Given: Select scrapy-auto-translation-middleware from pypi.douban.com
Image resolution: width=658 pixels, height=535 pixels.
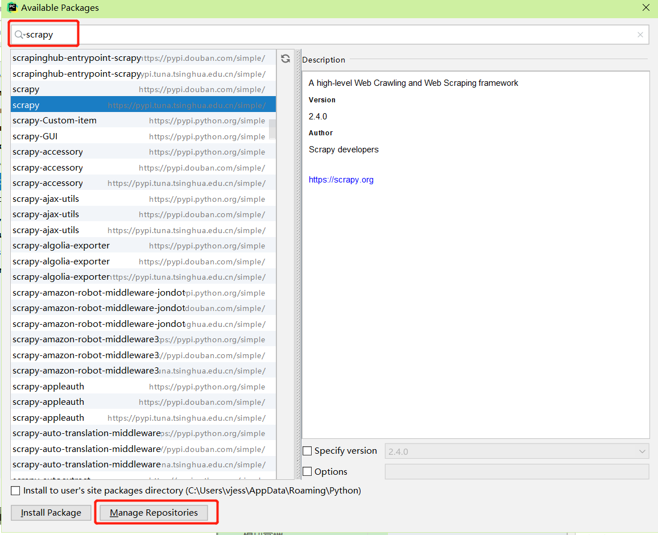Looking at the screenshot, I should pos(143,449).
